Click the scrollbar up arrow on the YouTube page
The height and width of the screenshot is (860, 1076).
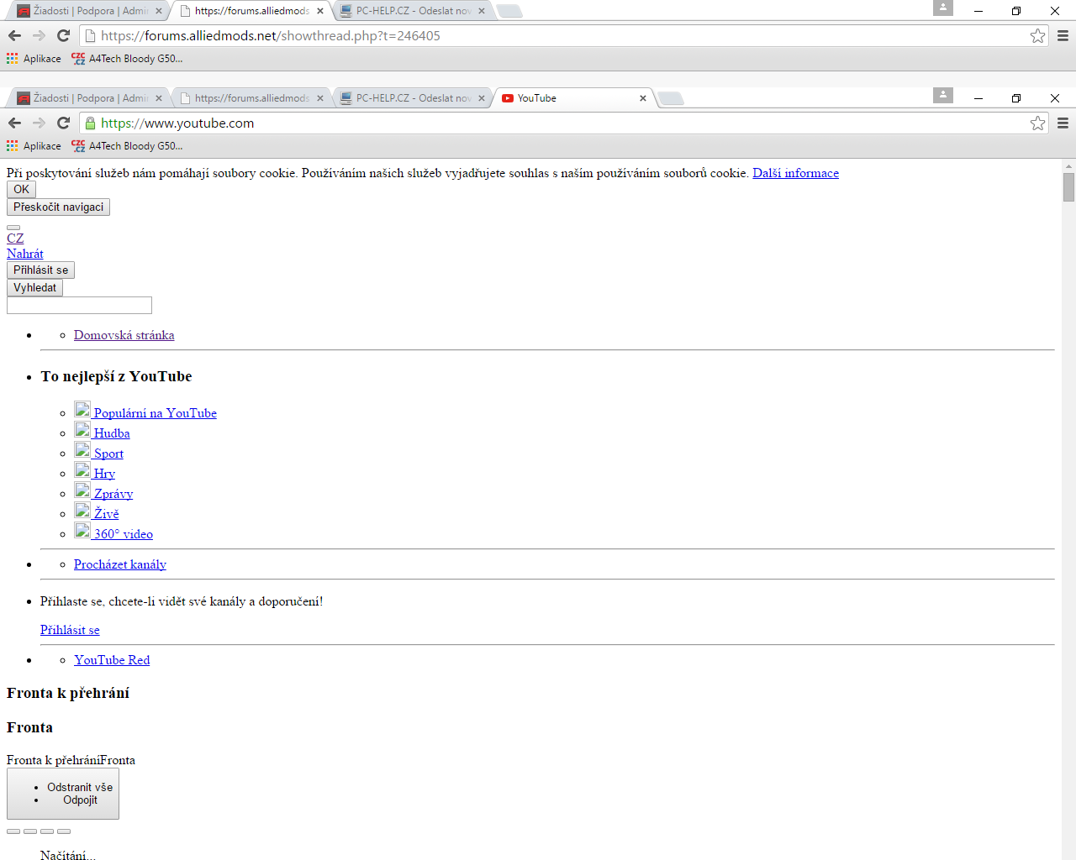[1068, 165]
